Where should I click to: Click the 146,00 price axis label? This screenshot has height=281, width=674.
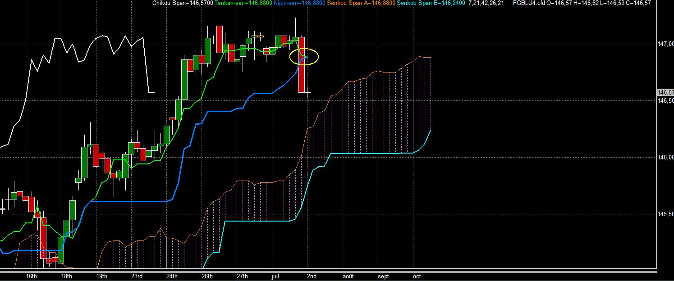tap(666, 157)
